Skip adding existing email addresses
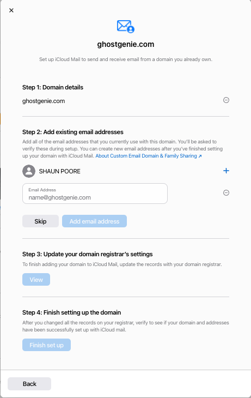The height and width of the screenshot is (398, 251). (41, 221)
